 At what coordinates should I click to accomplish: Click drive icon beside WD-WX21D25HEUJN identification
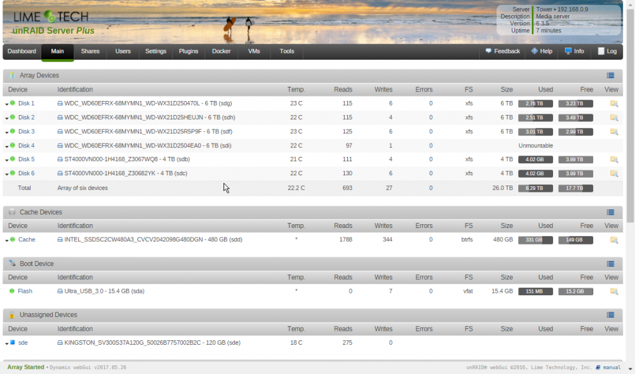(x=60, y=117)
